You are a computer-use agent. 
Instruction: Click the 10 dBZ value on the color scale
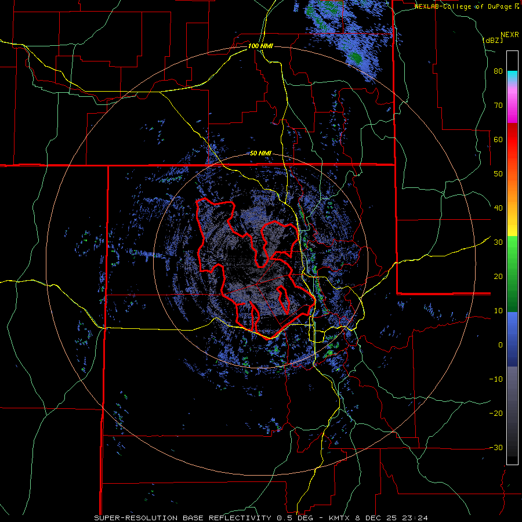498,311
